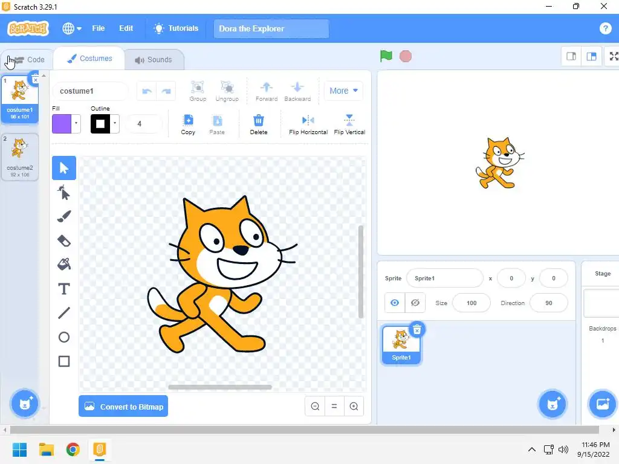Select the Line tool
The height and width of the screenshot is (464, 619).
[x=64, y=313]
